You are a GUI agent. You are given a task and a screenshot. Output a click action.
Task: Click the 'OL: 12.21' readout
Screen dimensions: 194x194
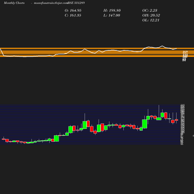pos(151,20)
